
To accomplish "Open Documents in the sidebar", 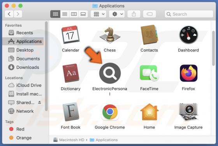I will point(23,59).
